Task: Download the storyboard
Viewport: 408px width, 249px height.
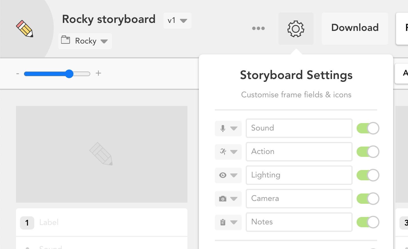Action: [x=355, y=28]
